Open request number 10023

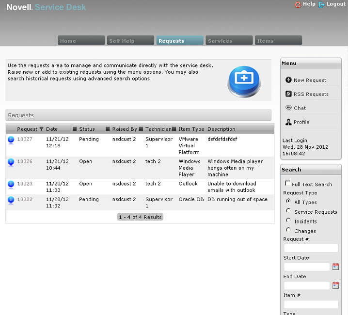point(25,184)
